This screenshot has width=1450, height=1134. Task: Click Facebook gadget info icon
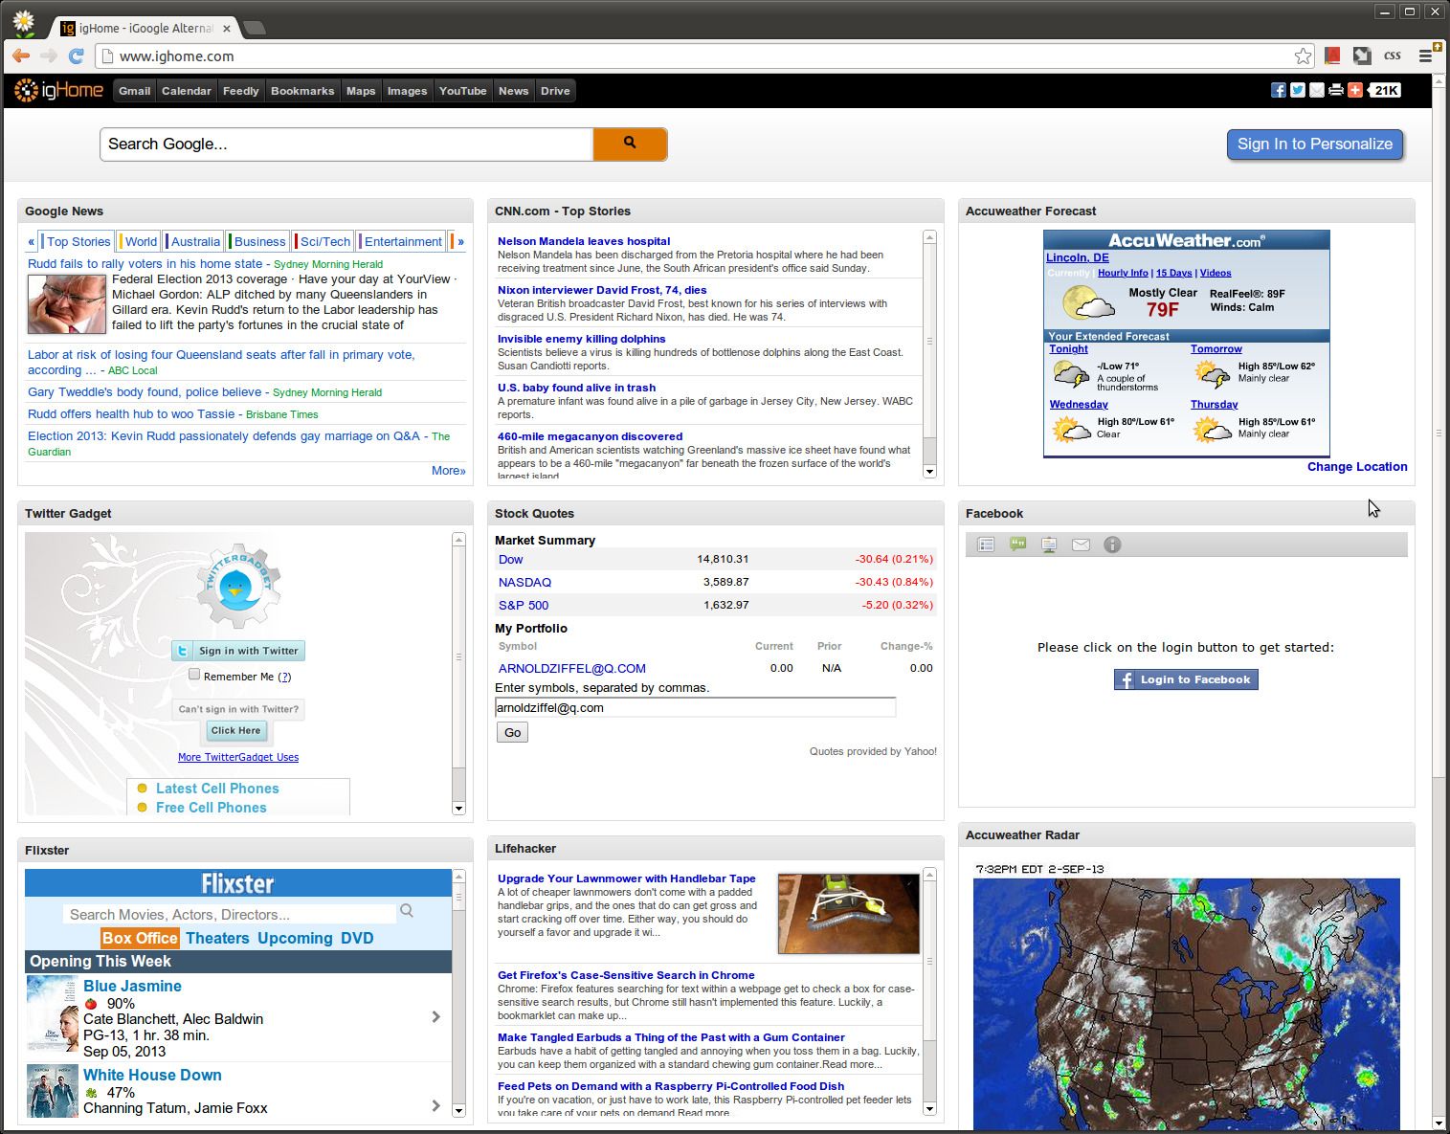click(x=1112, y=545)
